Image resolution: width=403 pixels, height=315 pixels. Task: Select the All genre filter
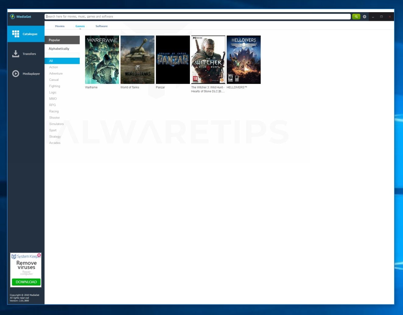pos(62,61)
